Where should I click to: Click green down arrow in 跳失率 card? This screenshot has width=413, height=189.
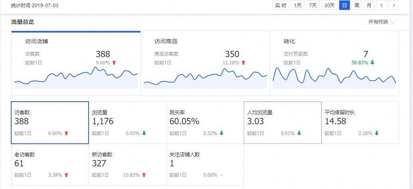(x=221, y=133)
